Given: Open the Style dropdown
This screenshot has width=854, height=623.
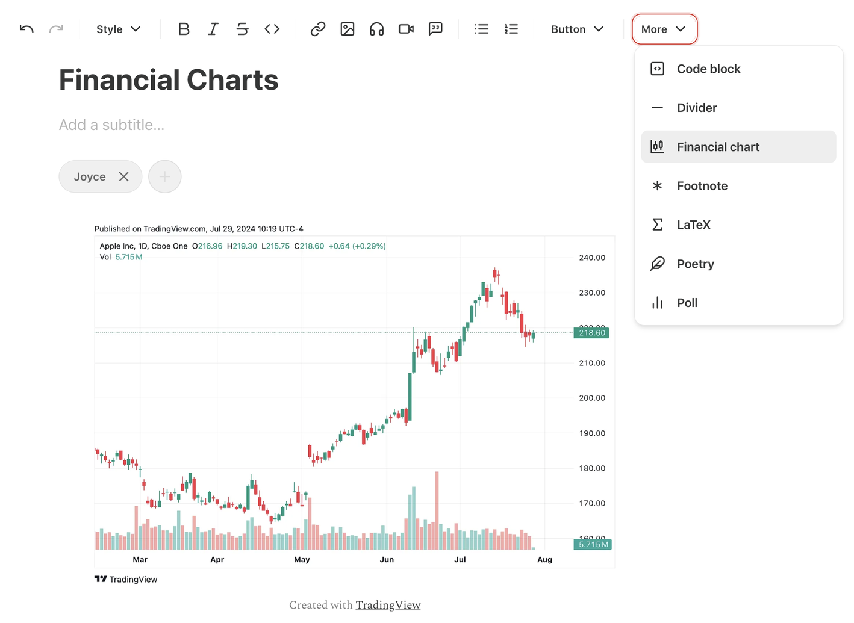Looking at the screenshot, I should point(118,28).
